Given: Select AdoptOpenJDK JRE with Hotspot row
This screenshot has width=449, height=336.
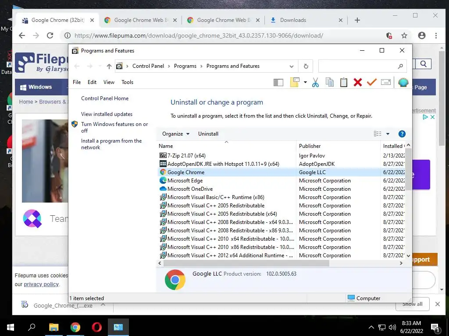Looking at the screenshot, I should (x=282, y=164).
